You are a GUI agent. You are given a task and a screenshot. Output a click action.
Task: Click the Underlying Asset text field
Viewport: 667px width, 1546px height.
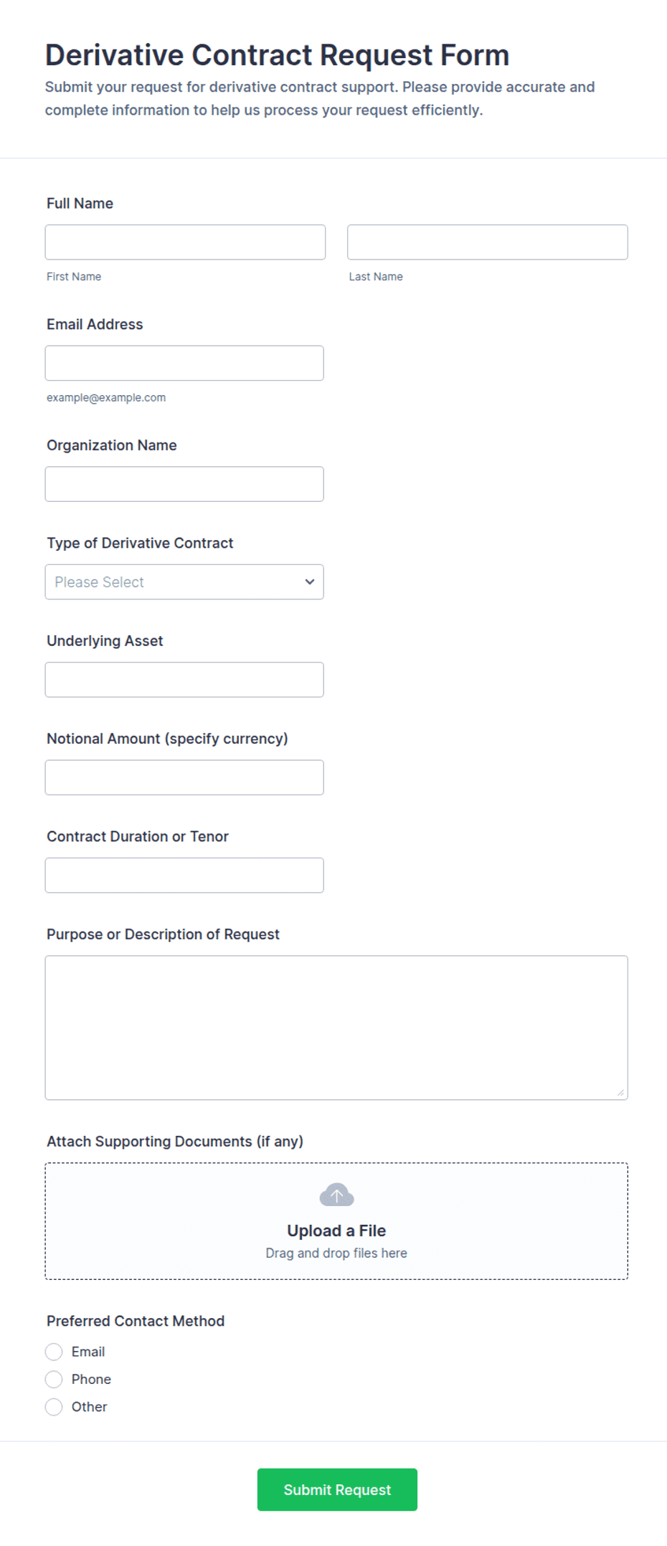click(x=184, y=679)
